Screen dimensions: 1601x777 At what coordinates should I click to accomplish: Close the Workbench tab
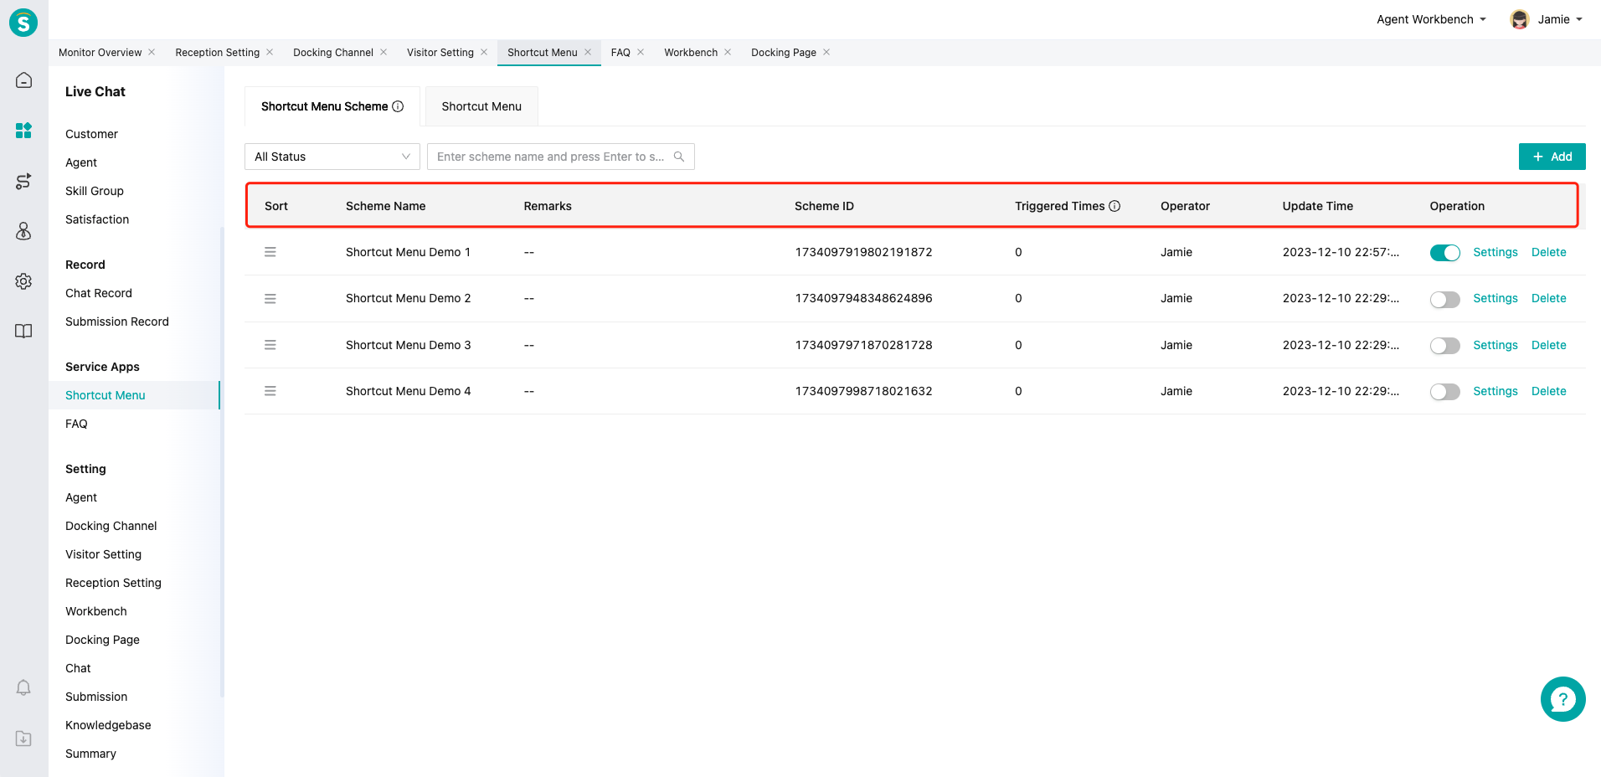[x=728, y=52]
